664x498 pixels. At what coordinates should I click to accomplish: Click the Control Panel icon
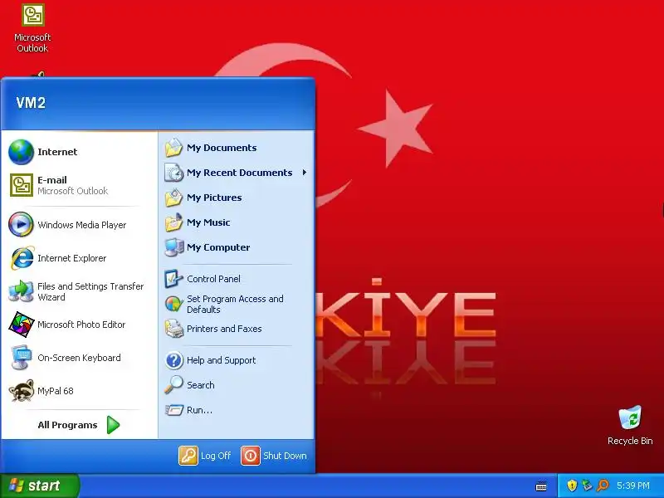click(173, 279)
